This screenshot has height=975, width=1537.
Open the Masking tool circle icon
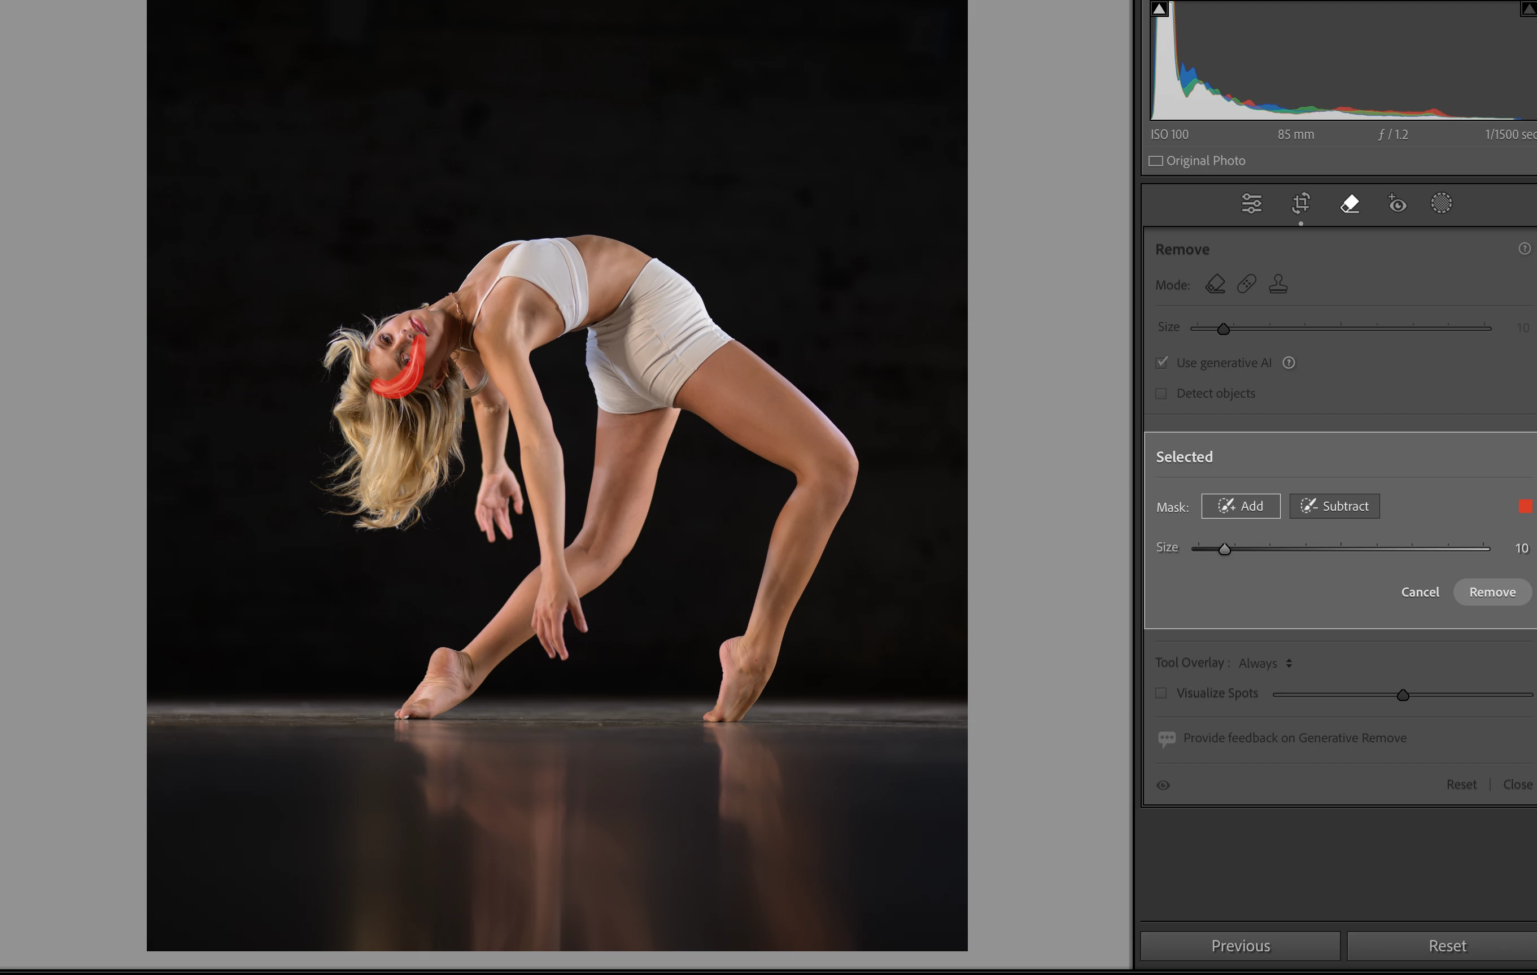[1441, 204]
